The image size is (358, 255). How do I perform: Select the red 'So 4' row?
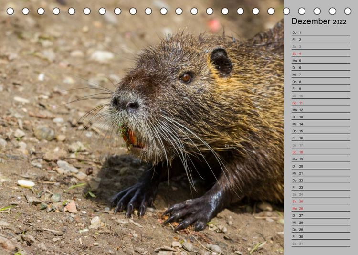click(x=321, y=53)
